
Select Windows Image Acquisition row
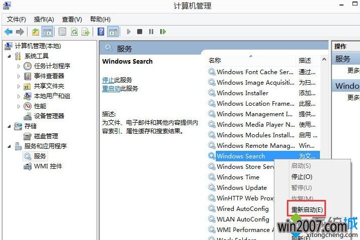263,83
